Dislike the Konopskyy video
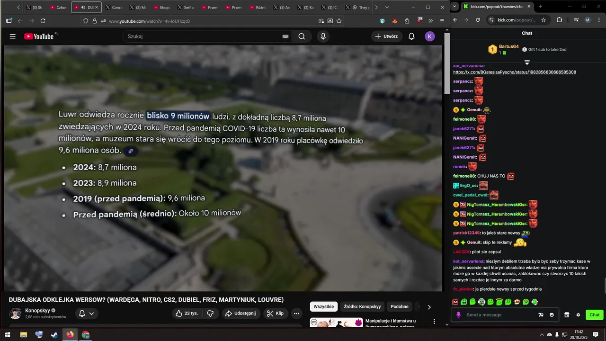Viewport: 606px width, 341px height. (x=211, y=313)
